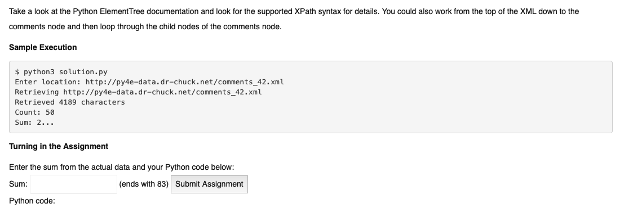The width and height of the screenshot is (620, 208).
Task: Click the '(ends with 83)' hint text
Action: point(144,184)
